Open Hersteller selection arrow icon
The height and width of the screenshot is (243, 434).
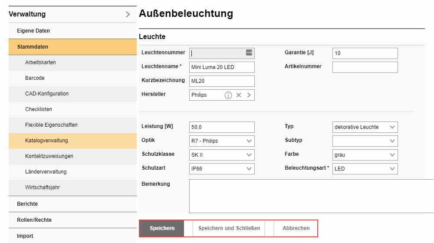249,95
